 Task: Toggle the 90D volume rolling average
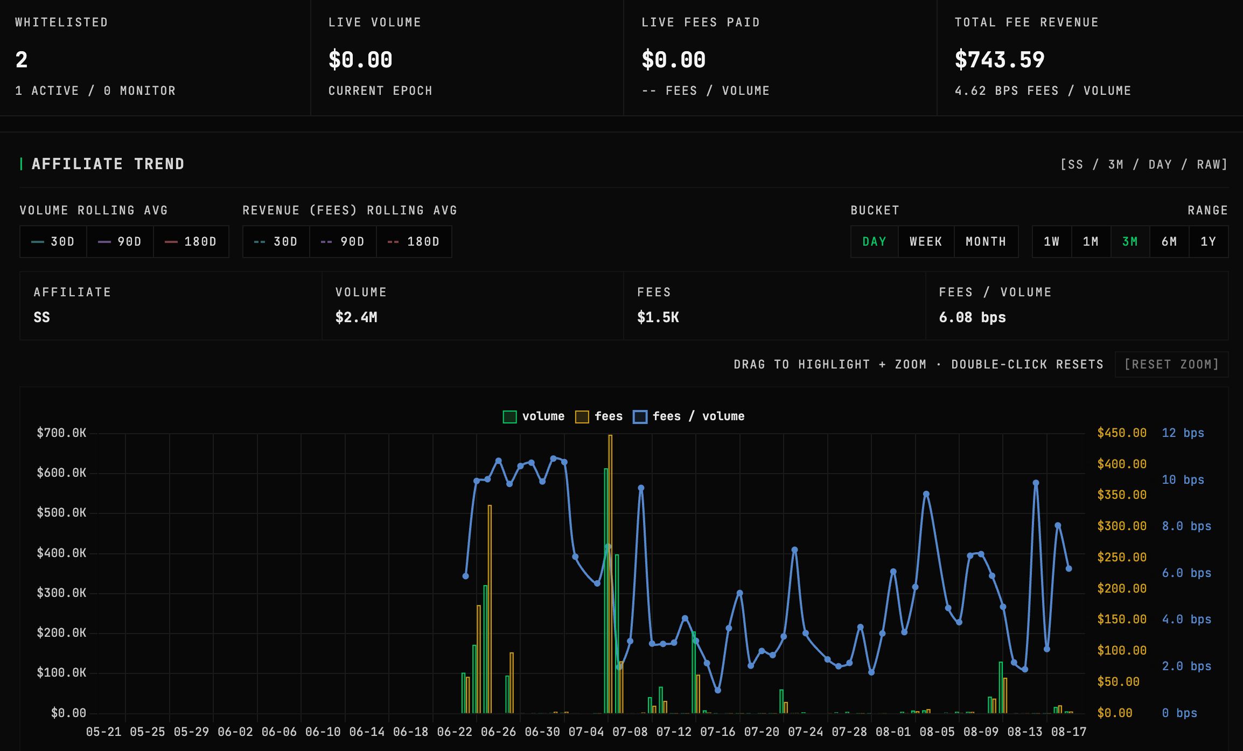(120, 242)
